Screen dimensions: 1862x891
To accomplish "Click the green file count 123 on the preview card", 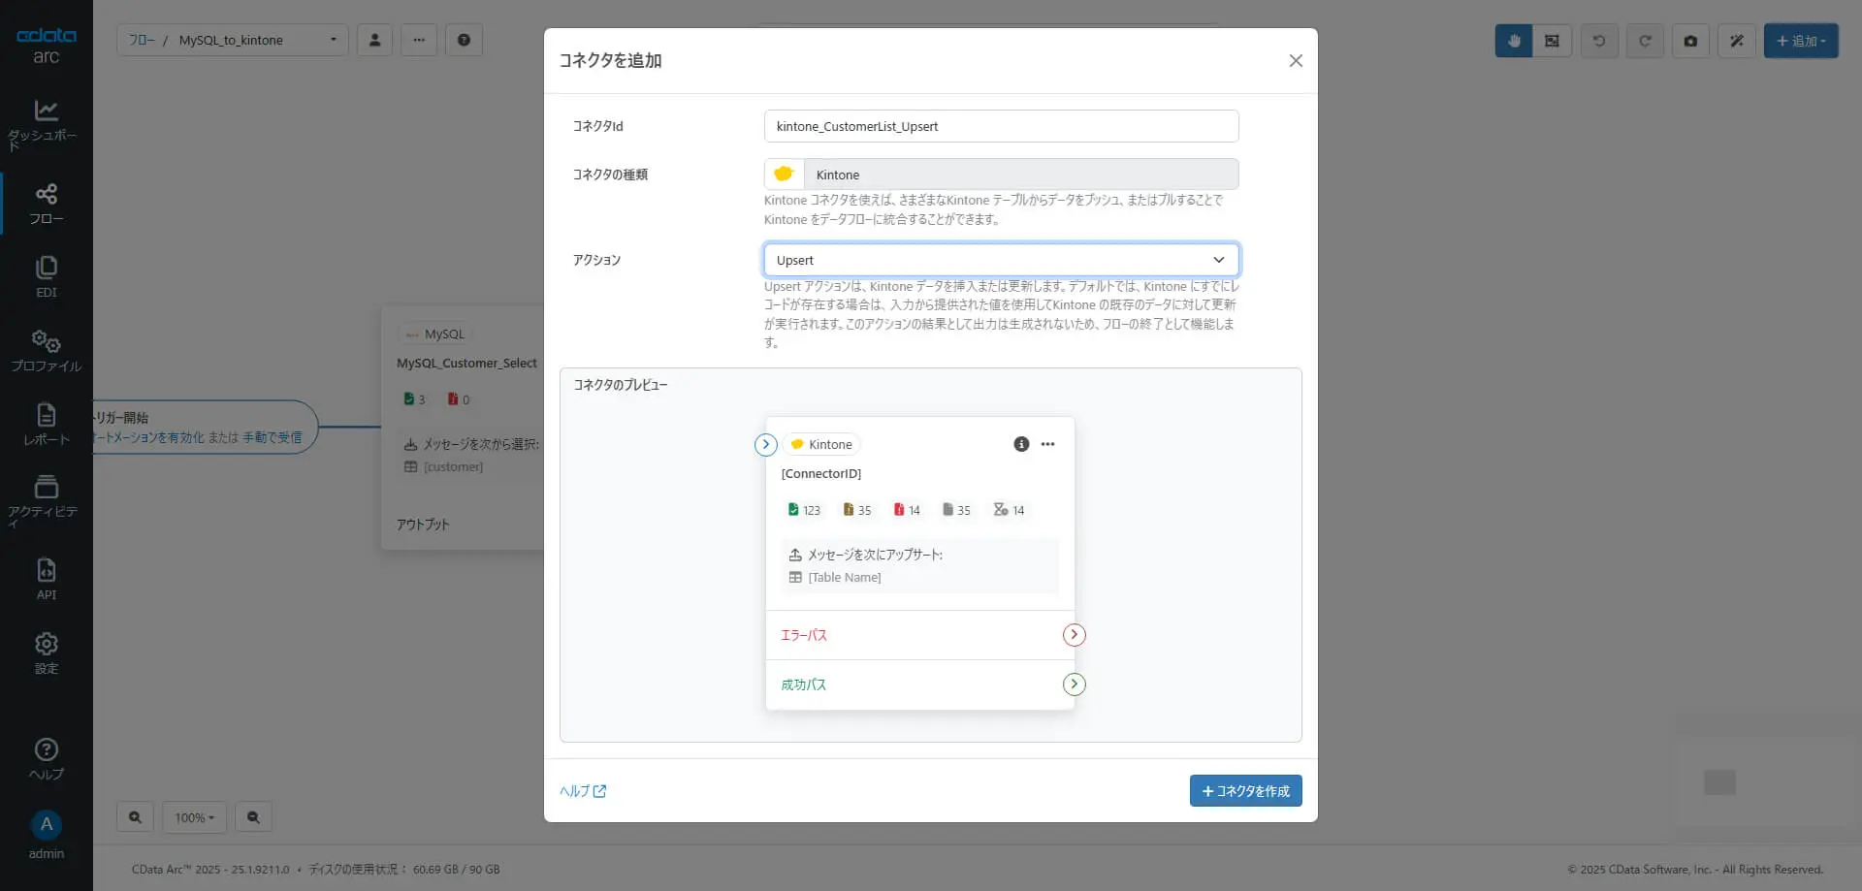I will coord(804,510).
